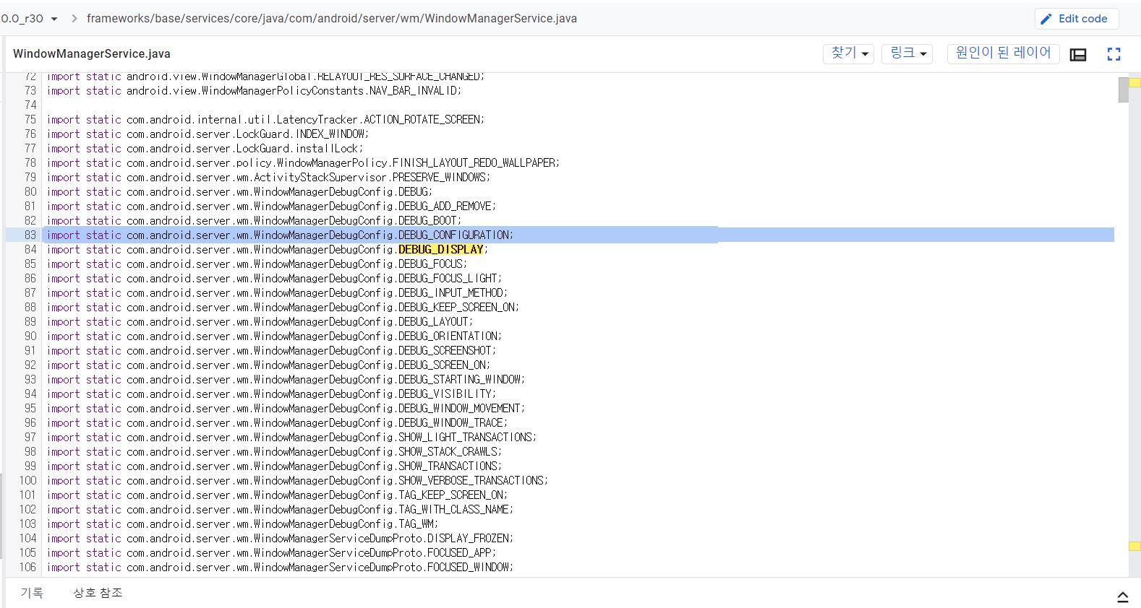Select line number 83

click(30, 235)
